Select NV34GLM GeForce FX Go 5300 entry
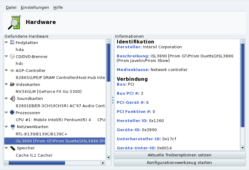 click(48, 91)
